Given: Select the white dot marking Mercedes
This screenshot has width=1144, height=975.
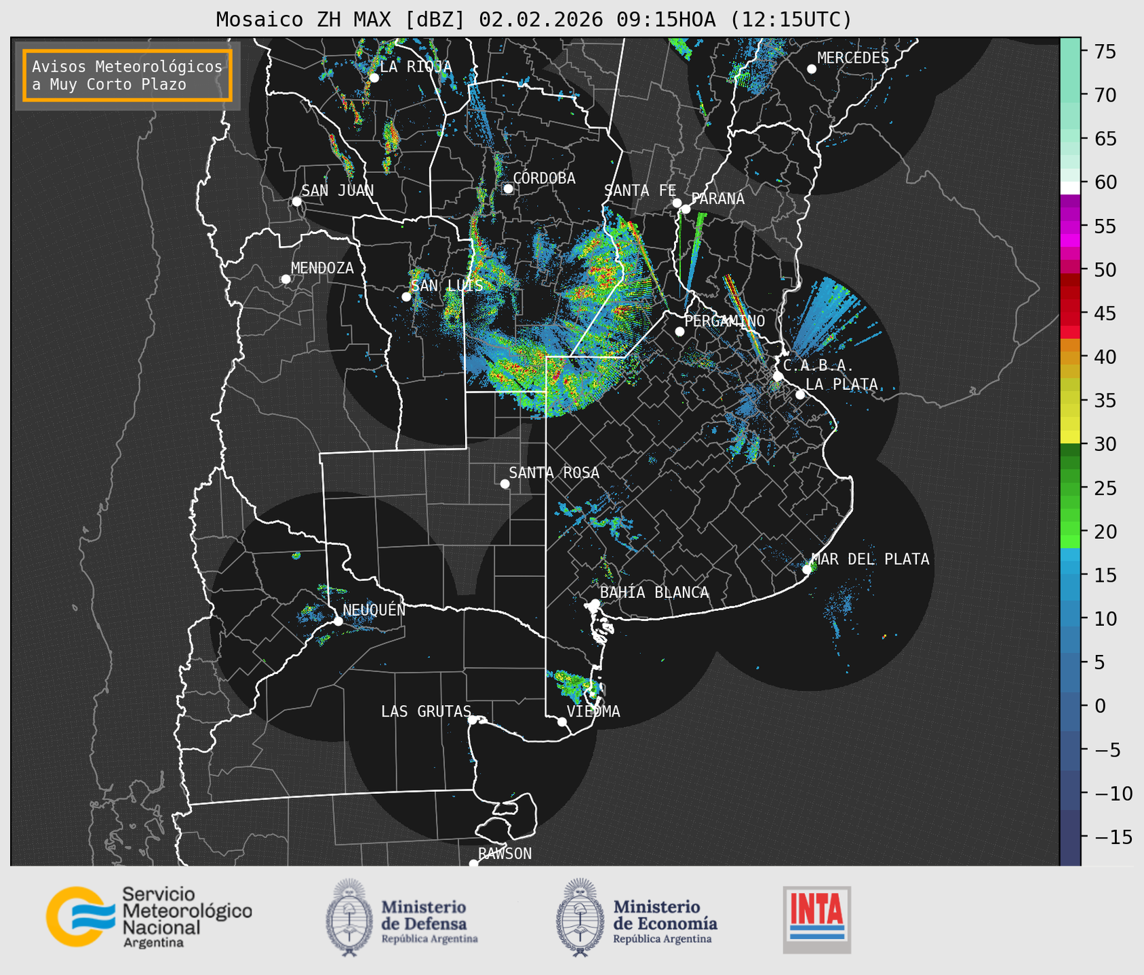Looking at the screenshot, I should click(x=811, y=69).
